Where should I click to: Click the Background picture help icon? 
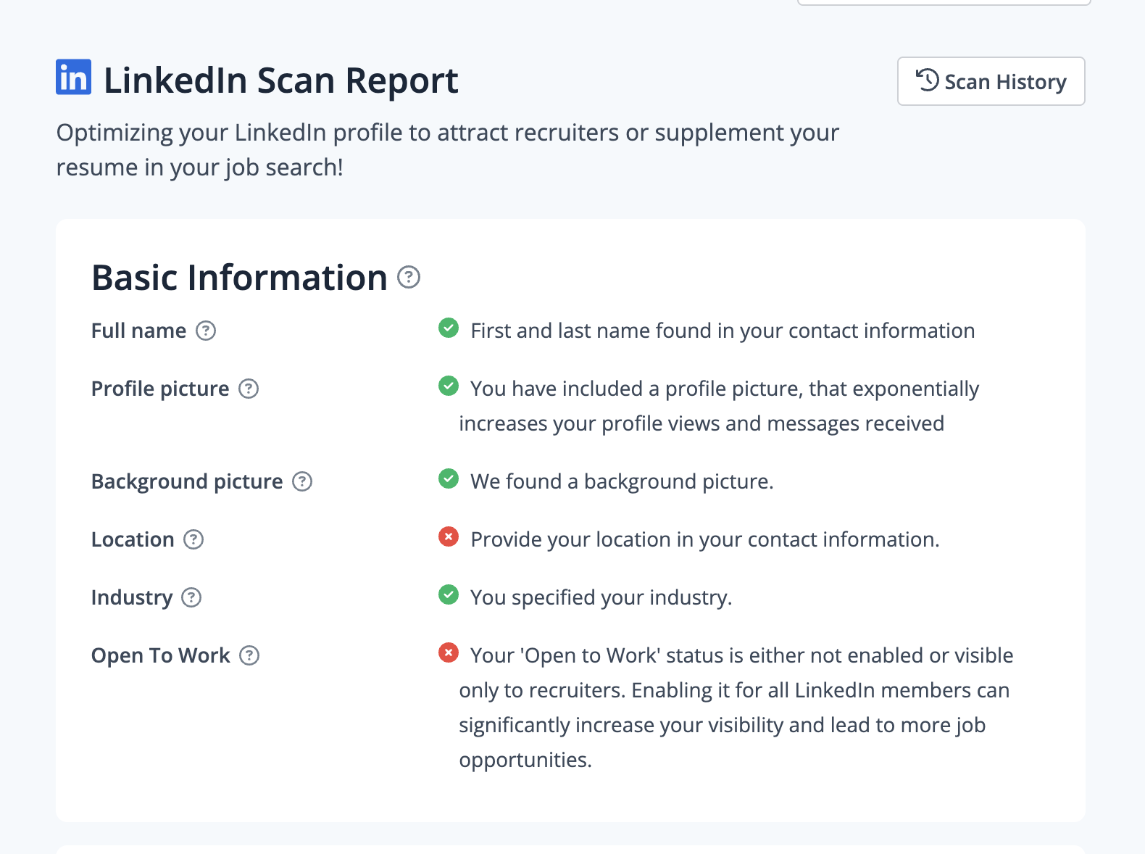[x=302, y=481]
